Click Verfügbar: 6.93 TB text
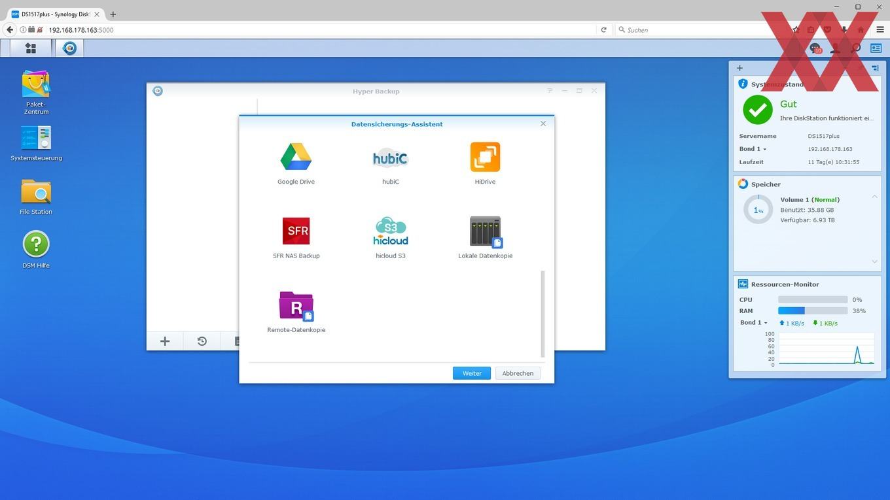 [x=807, y=220]
